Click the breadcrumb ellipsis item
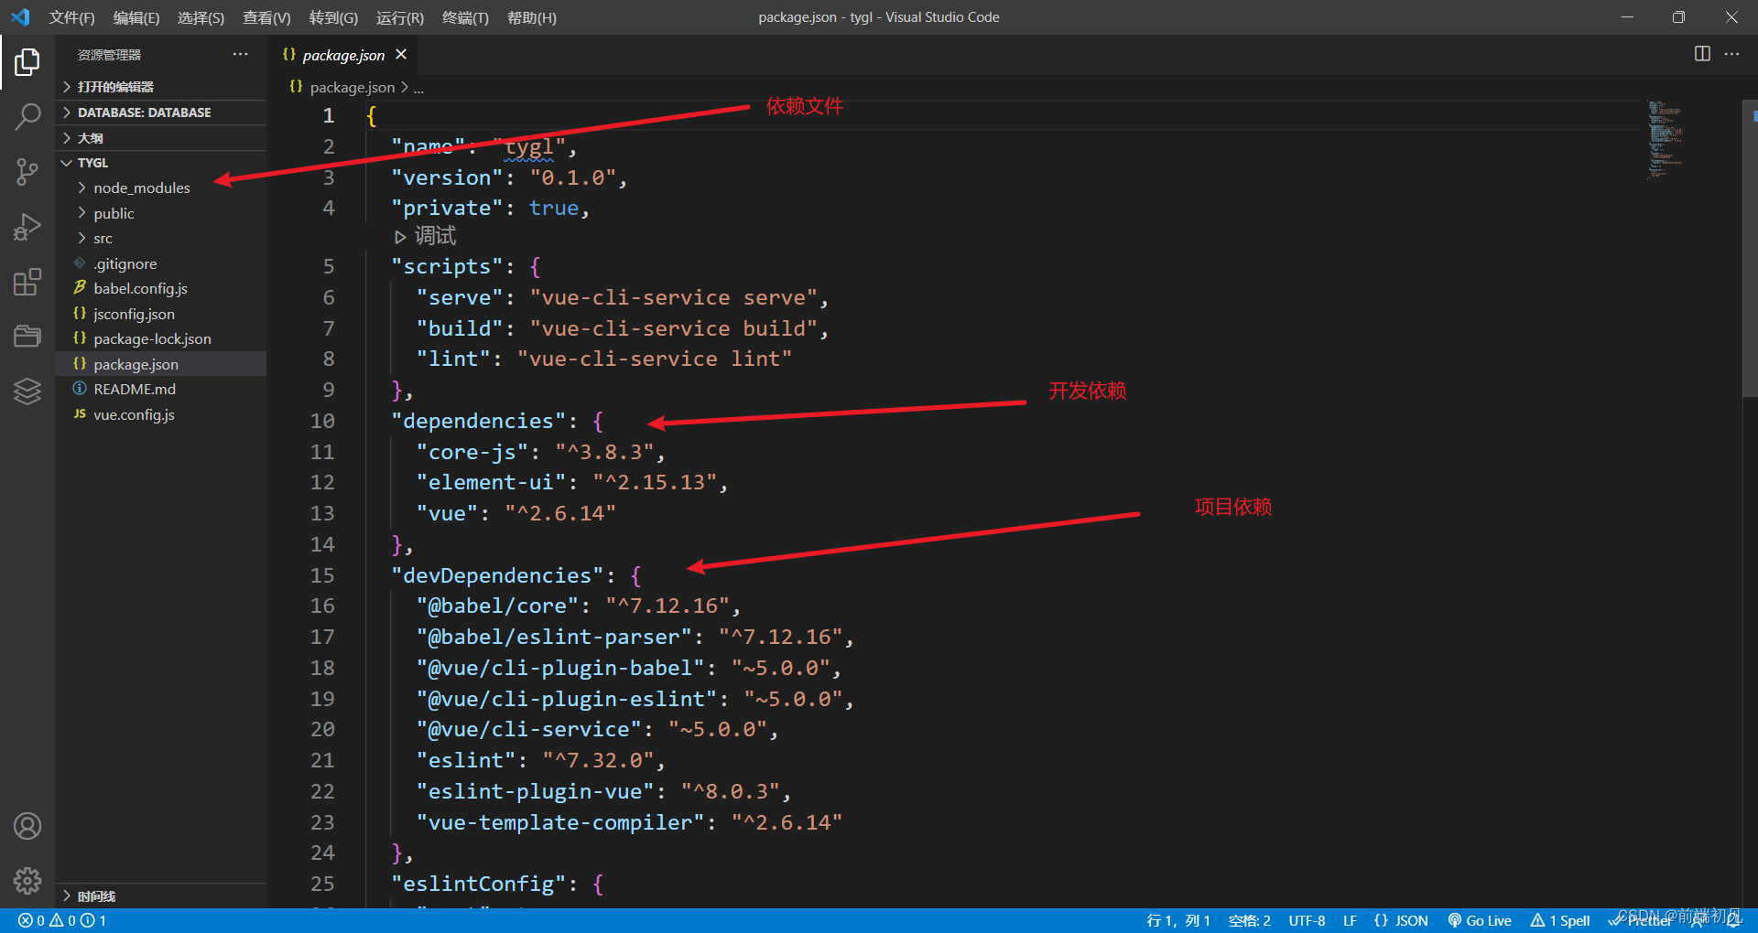The image size is (1758, 933). pyautogui.click(x=418, y=88)
